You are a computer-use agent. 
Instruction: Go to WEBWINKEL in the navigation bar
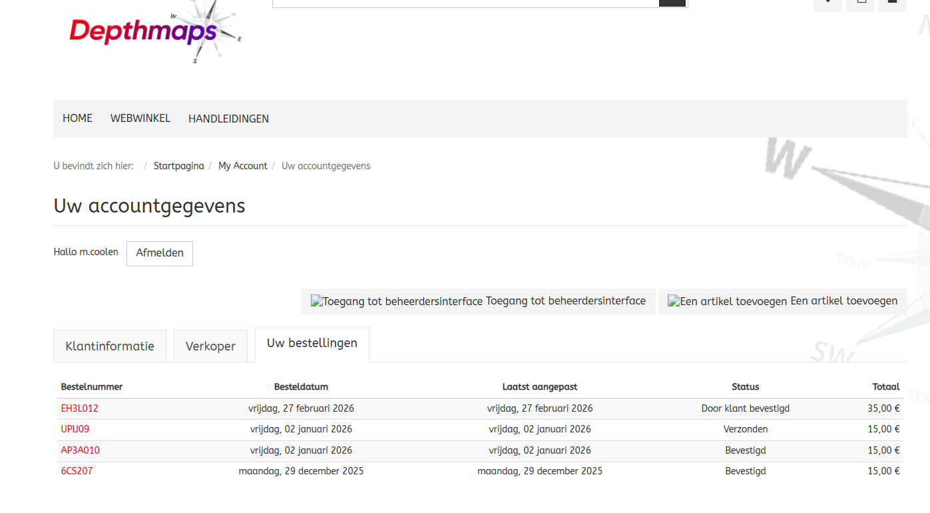pyautogui.click(x=140, y=119)
